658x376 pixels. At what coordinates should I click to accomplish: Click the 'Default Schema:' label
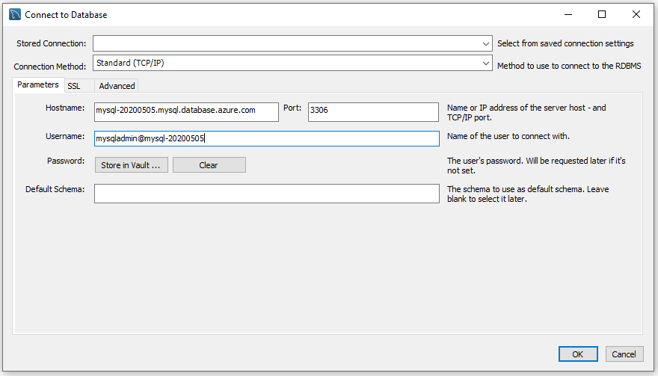[x=55, y=189]
